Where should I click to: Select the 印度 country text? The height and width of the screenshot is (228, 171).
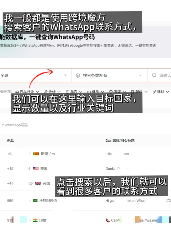click(x=43, y=220)
